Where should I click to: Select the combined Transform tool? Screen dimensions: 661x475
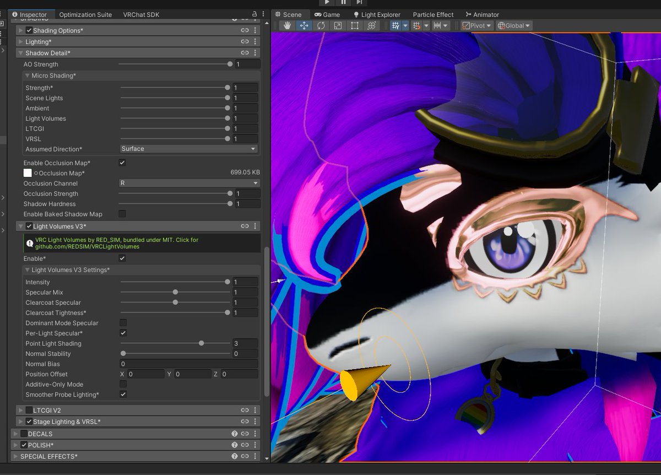[371, 25]
